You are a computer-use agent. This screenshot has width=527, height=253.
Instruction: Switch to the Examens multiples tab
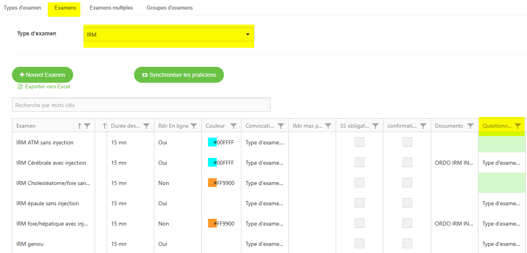coord(111,8)
